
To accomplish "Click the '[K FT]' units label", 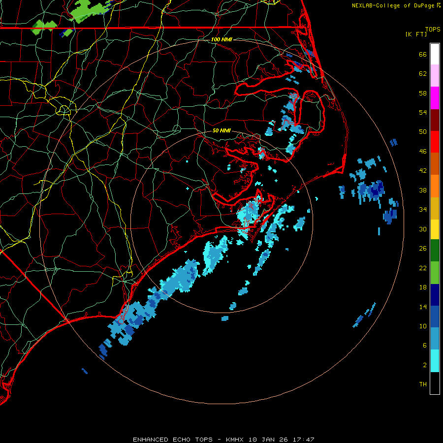I will coord(416,34).
